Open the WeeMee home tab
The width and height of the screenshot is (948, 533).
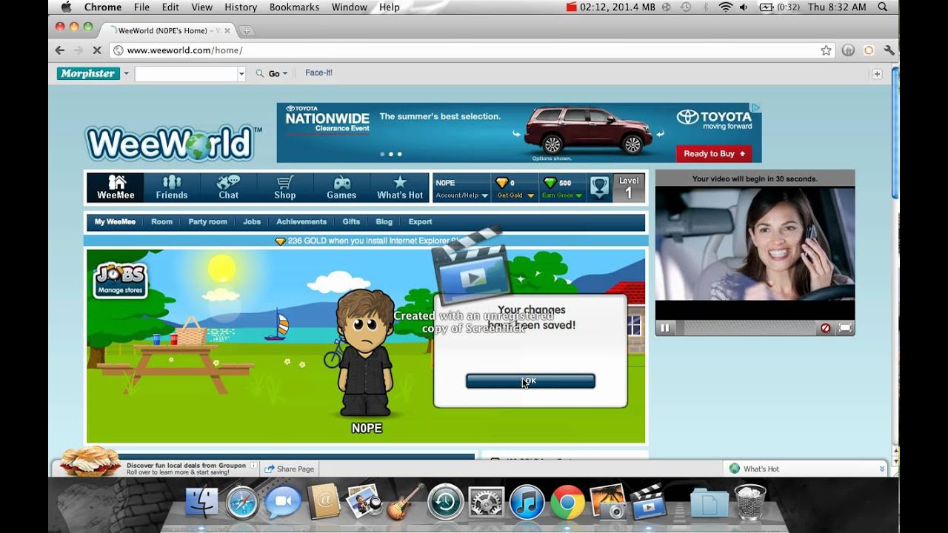(x=116, y=187)
